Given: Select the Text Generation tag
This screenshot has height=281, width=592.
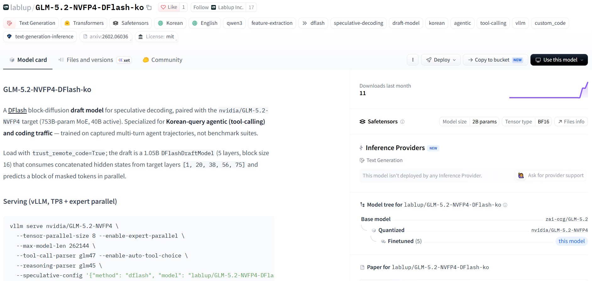Looking at the screenshot, I should pyautogui.click(x=31, y=23).
